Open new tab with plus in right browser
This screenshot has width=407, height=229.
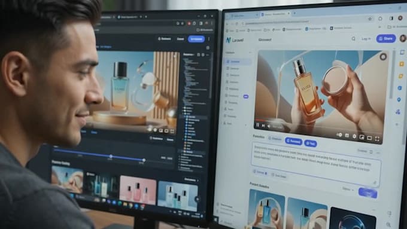[294, 13]
